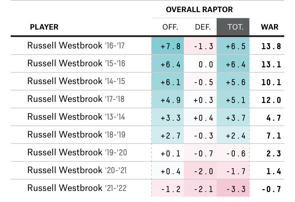This screenshot has width=295, height=202.
Task: Open Russell Westbrook '20-'21 row
Action: 77,170
